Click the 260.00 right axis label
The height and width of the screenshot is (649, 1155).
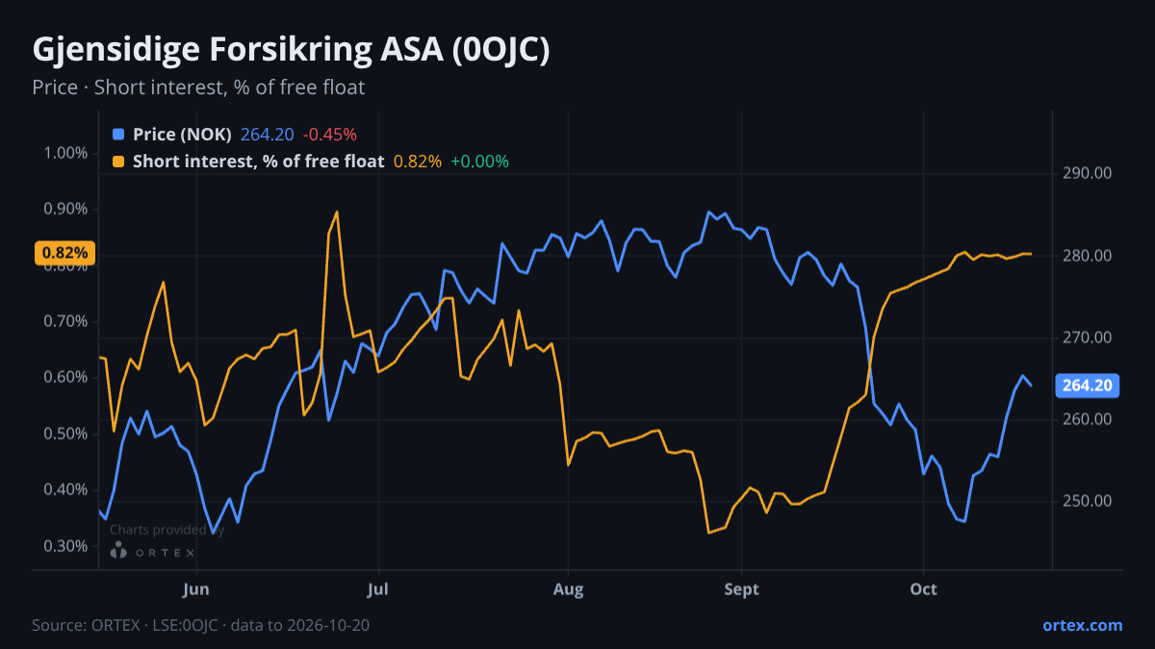point(1090,419)
